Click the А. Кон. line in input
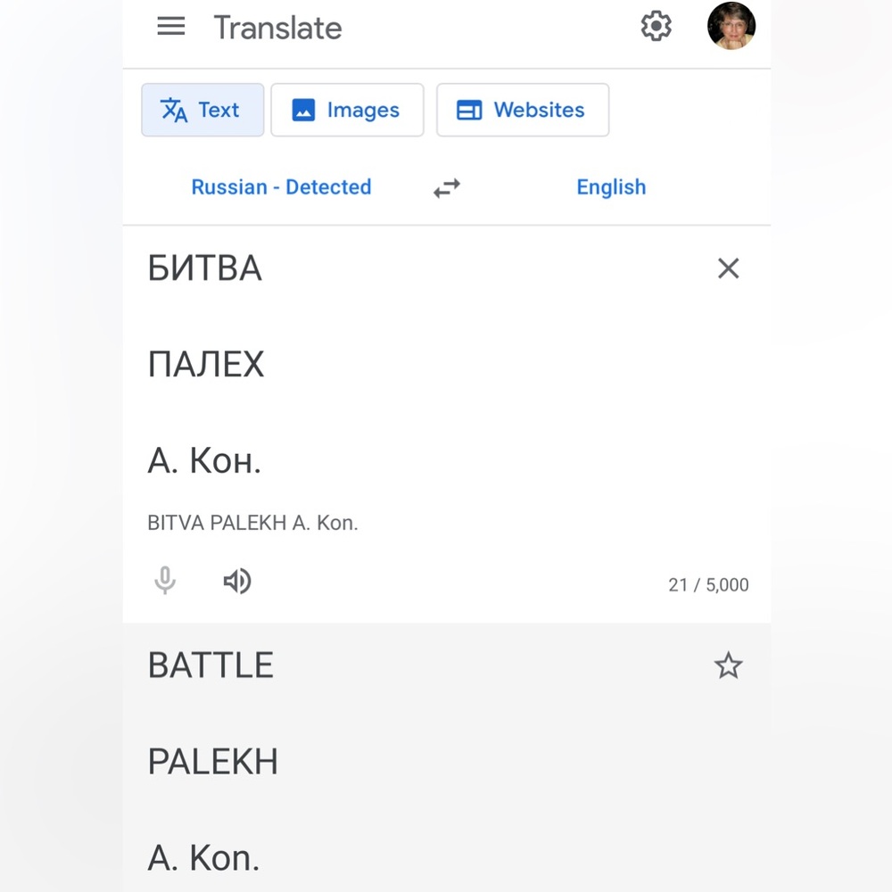The image size is (892, 892). [x=204, y=460]
